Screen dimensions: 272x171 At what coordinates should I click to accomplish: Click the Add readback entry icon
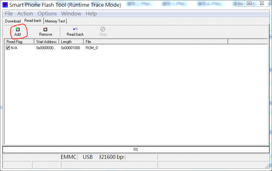tap(18, 29)
